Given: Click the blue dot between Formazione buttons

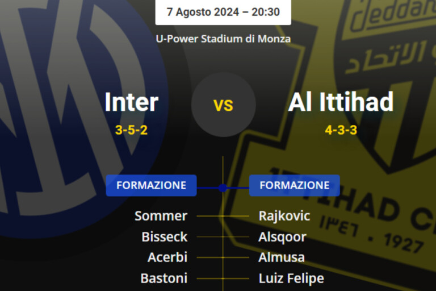Looking at the screenshot, I should (223, 188).
